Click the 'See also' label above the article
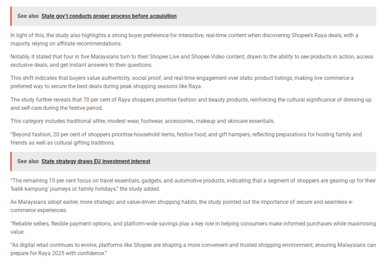The width and height of the screenshot is (385, 262). [x=28, y=16]
